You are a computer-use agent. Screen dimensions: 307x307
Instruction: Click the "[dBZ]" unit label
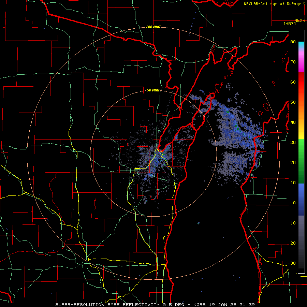(290, 24)
